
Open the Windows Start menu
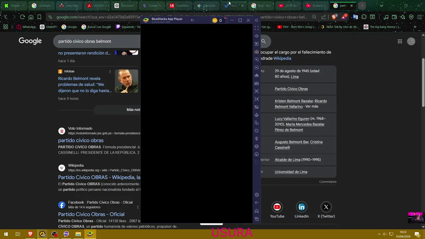[x=6, y=234]
